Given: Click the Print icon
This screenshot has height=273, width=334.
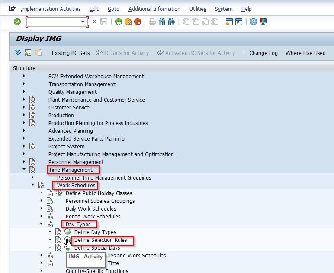Looking at the screenshot, I should [x=152, y=22].
